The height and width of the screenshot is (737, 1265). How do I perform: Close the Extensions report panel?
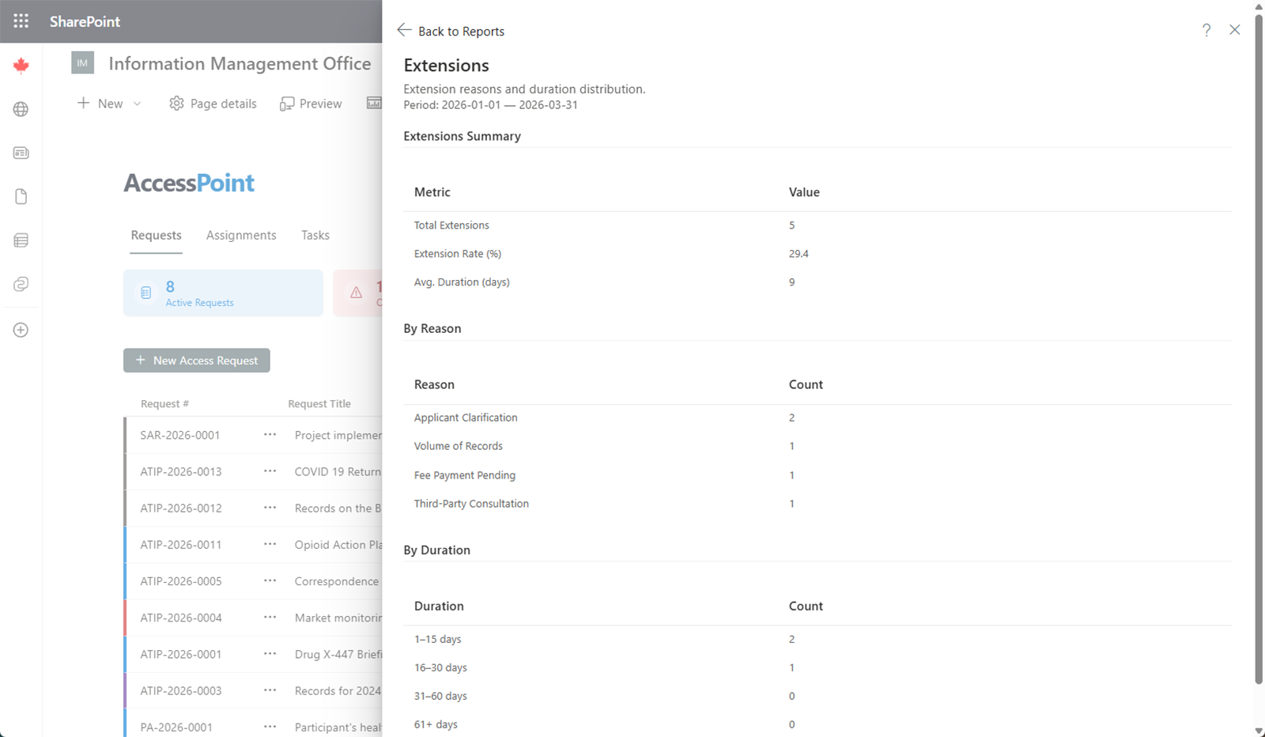[x=1234, y=30]
